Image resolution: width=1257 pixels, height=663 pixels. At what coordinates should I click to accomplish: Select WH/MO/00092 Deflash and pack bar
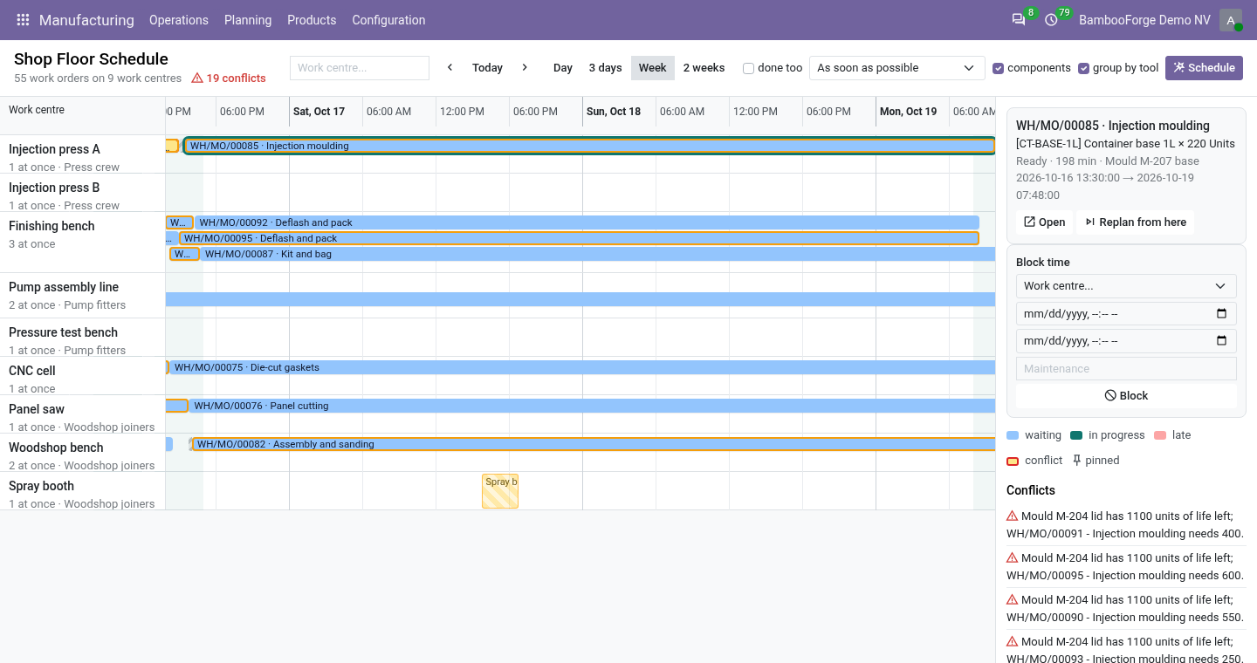click(587, 222)
